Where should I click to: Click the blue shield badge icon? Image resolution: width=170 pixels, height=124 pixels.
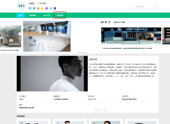click(30, 9)
